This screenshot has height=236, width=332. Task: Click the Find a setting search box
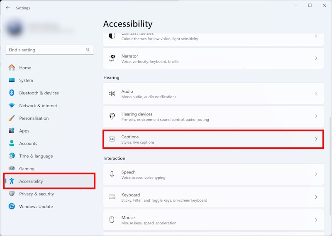46,50
